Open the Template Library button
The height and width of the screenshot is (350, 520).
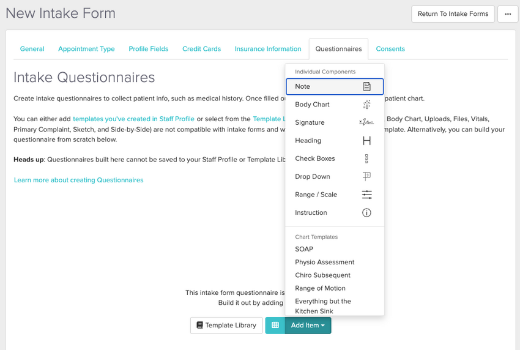click(226, 326)
